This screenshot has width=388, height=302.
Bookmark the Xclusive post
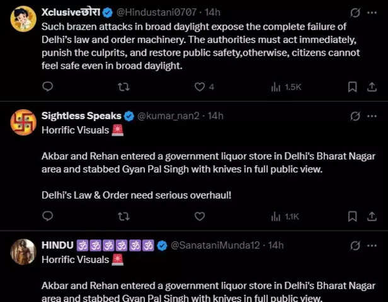[353, 87]
